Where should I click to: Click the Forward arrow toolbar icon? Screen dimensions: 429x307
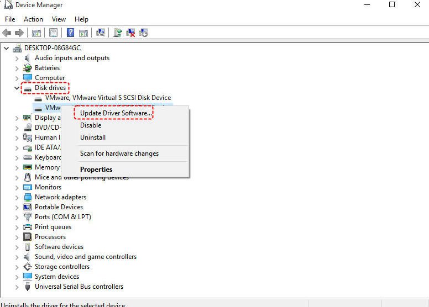[19, 33]
